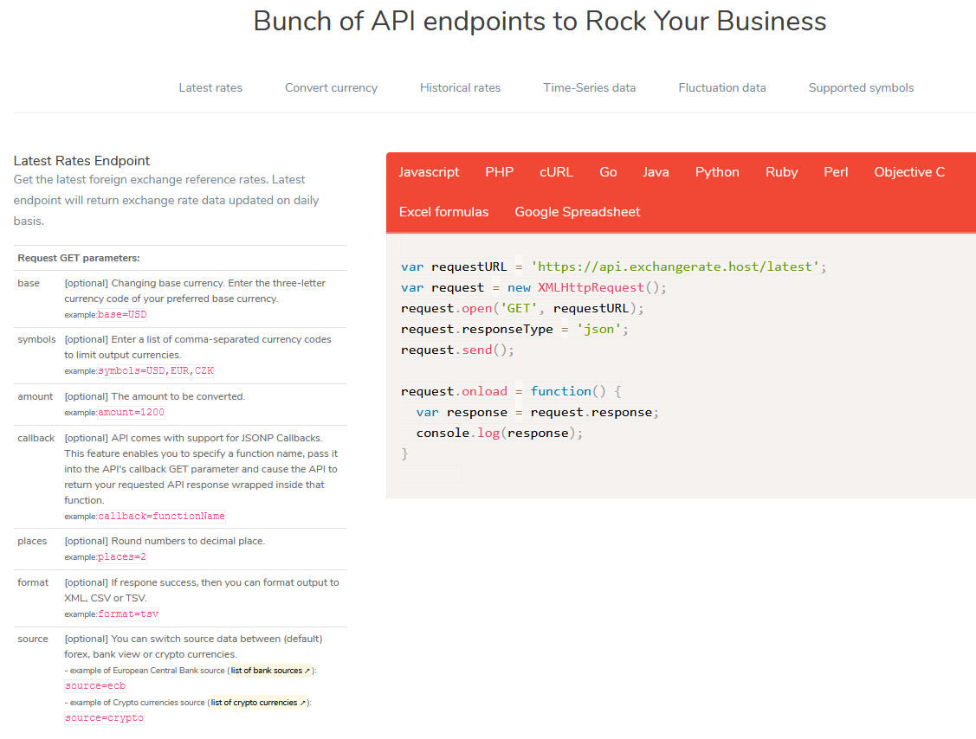976x739 pixels.
Task: Click the format parameter name
Action: tap(33, 582)
